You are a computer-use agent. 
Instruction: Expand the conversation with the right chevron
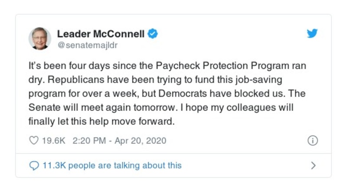tap(313, 165)
